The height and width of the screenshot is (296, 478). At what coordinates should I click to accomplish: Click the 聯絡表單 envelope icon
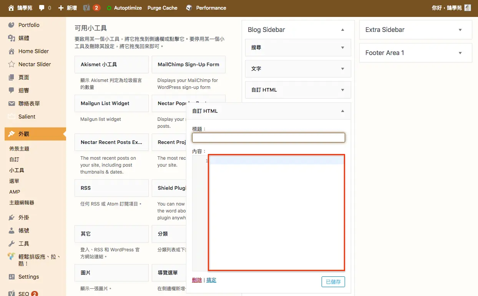12,103
